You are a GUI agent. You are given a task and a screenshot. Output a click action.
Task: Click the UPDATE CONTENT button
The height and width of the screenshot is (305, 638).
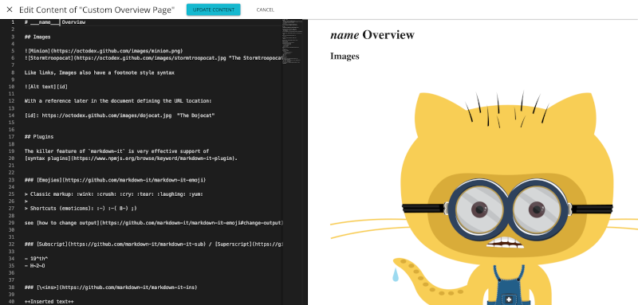coord(214,10)
